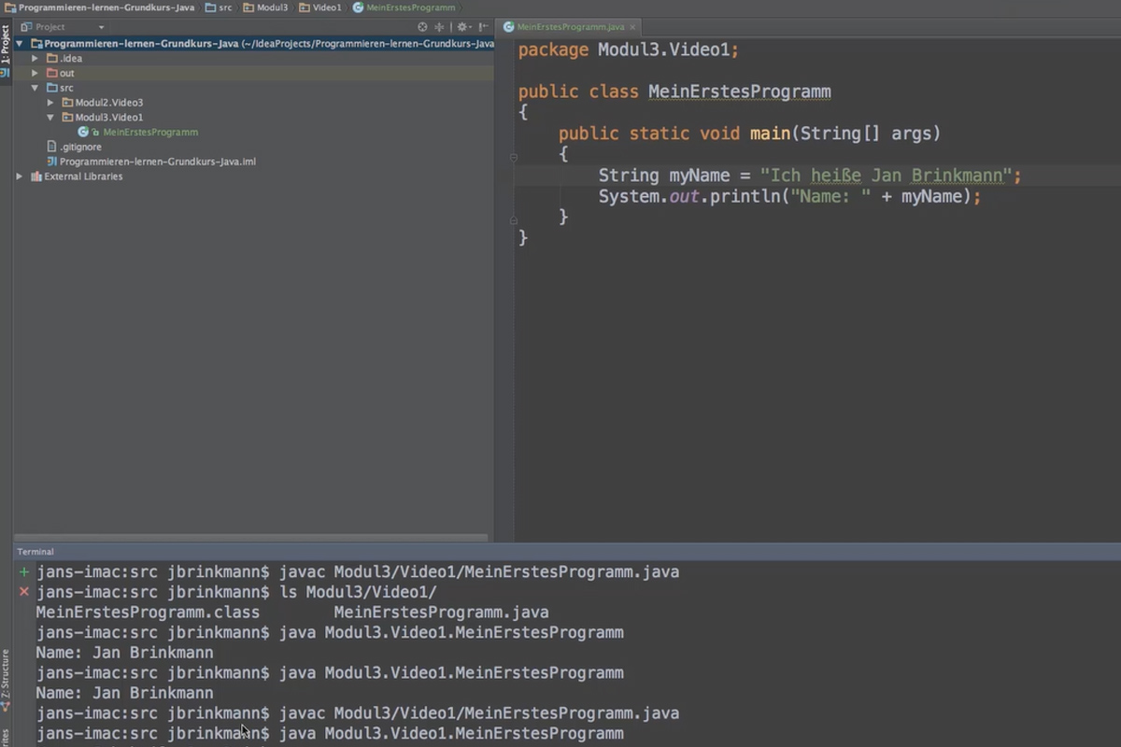This screenshot has height=747, width=1121.
Task: Open a new Terminal session with the plus icon
Action: pos(23,571)
